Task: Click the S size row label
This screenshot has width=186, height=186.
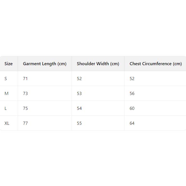Action: click(x=6, y=79)
